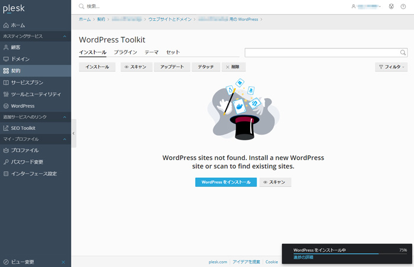
Task: Click magnifier icon in WordPress Toolkit search box
Action: (x=403, y=53)
